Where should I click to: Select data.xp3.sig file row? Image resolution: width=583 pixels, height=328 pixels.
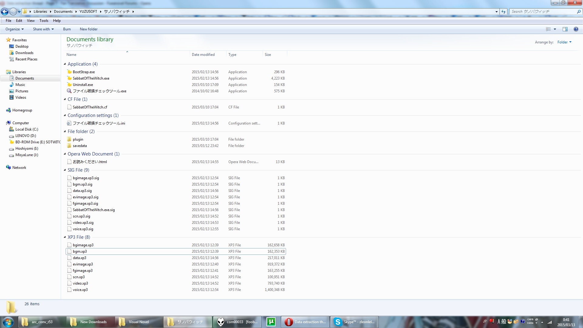click(x=176, y=191)
